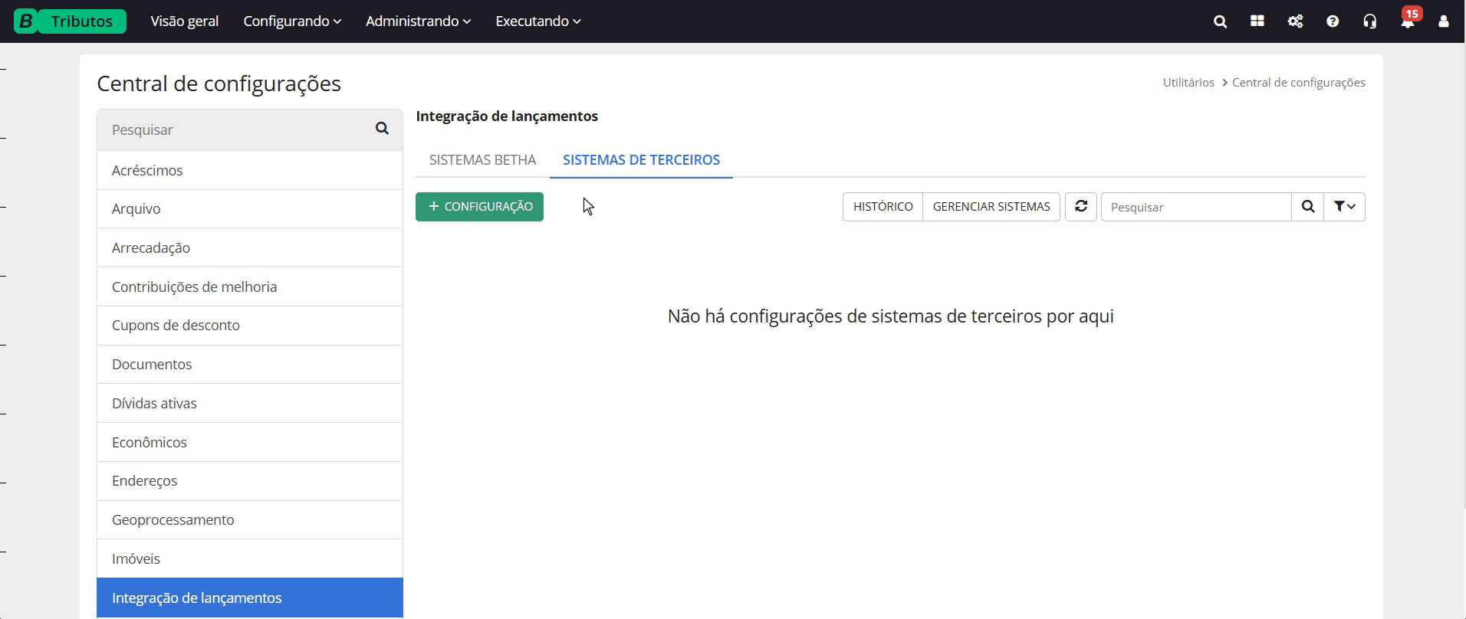Click Gerenciar Sistemas button
Image resolution: width=1466 pixels, height=619 pixels.
(991, 207)
